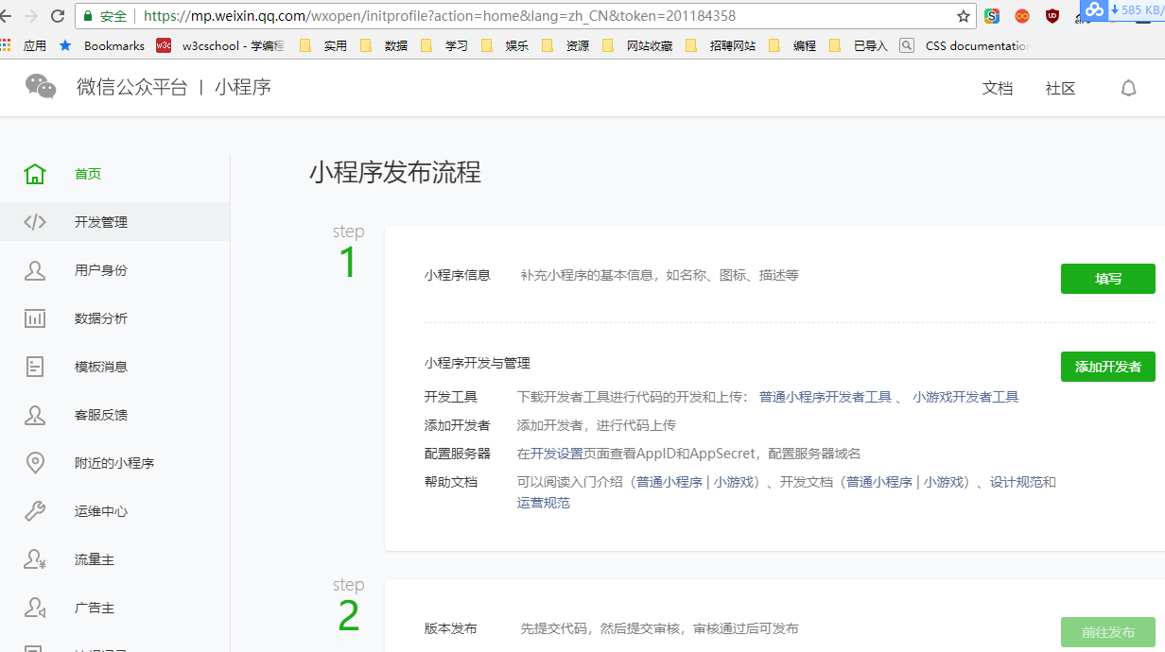Open the 社区 link in the header

click(1061, 88)
